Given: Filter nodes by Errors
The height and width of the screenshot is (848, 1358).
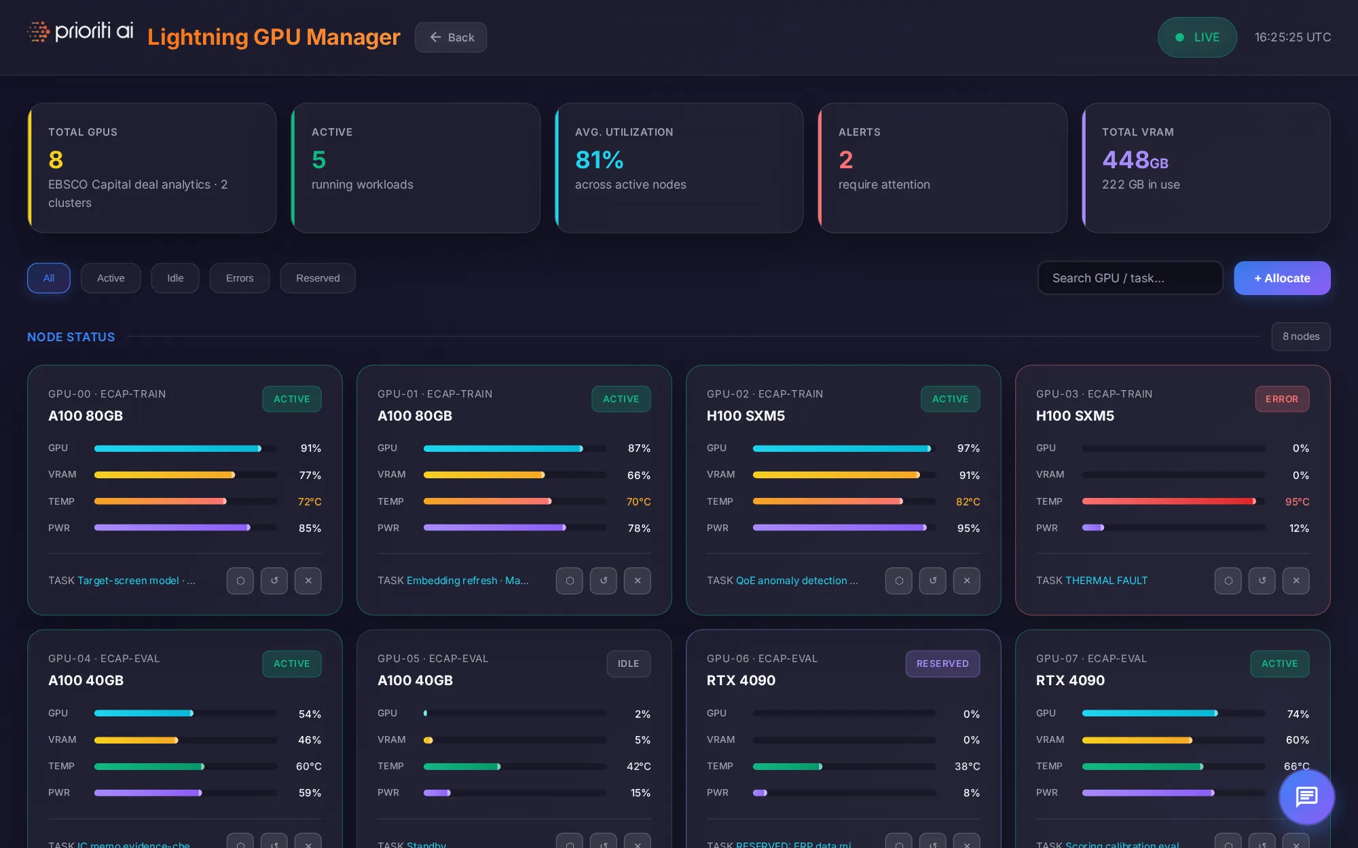Looking at the screenshot, I should pos(240,278).
